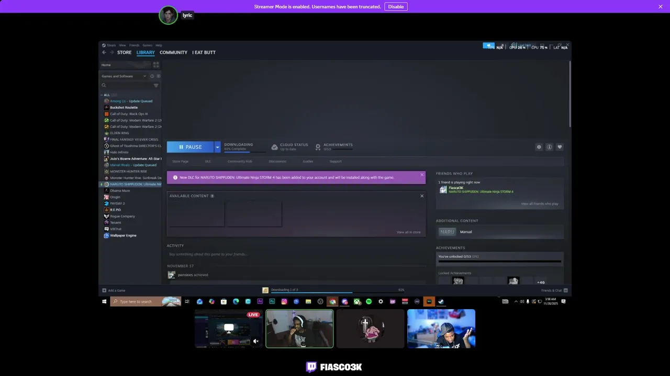Select the LIVE stream thumbnail
The image size is (670, 376).
pos(229,328)
